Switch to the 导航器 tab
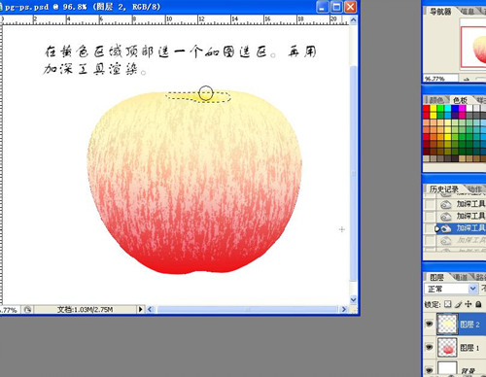Image resolution: width=486 pixels, height=377 pixels. 440,12
